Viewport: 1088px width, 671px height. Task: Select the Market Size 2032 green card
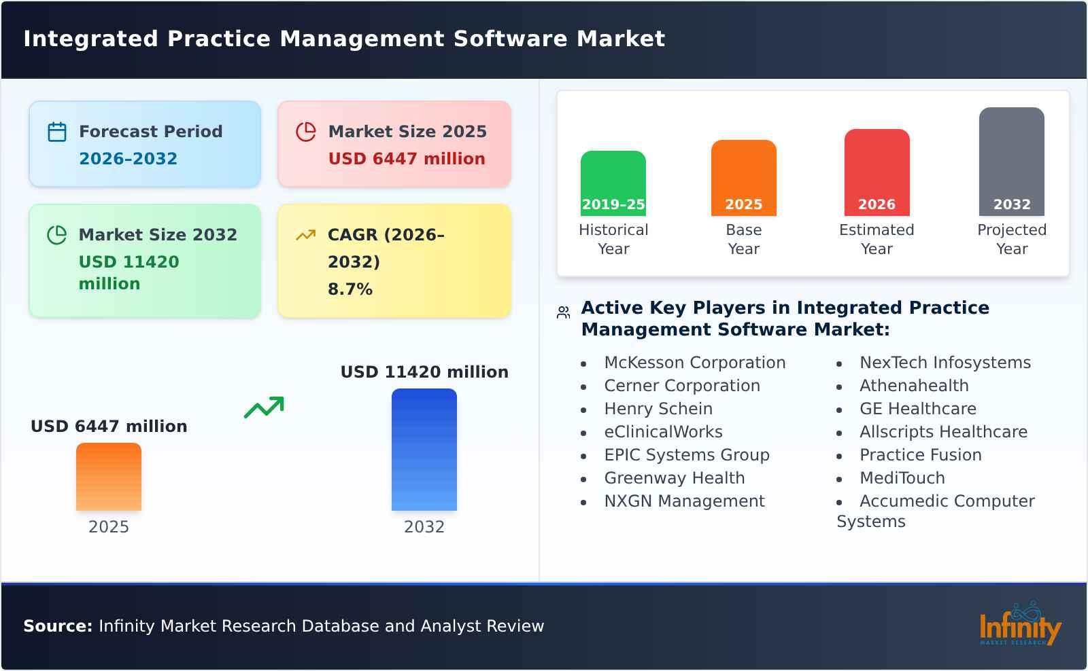point(145,261)
